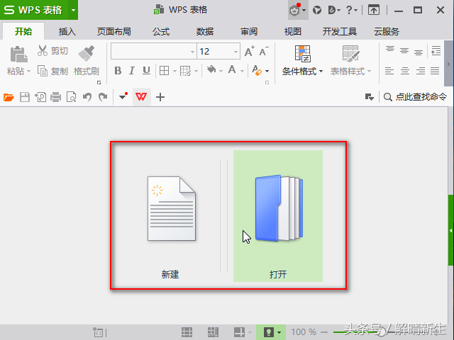Decrease font size with A- icon
The image size is (454, 340).
coord(264,51)
